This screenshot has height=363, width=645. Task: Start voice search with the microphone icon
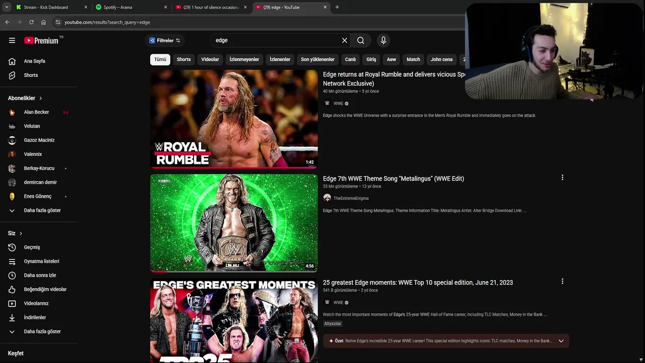(383, 40)
